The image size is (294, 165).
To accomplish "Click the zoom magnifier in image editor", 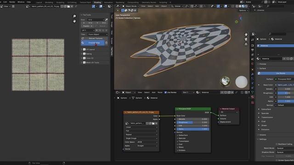I will tap(74, 16).
